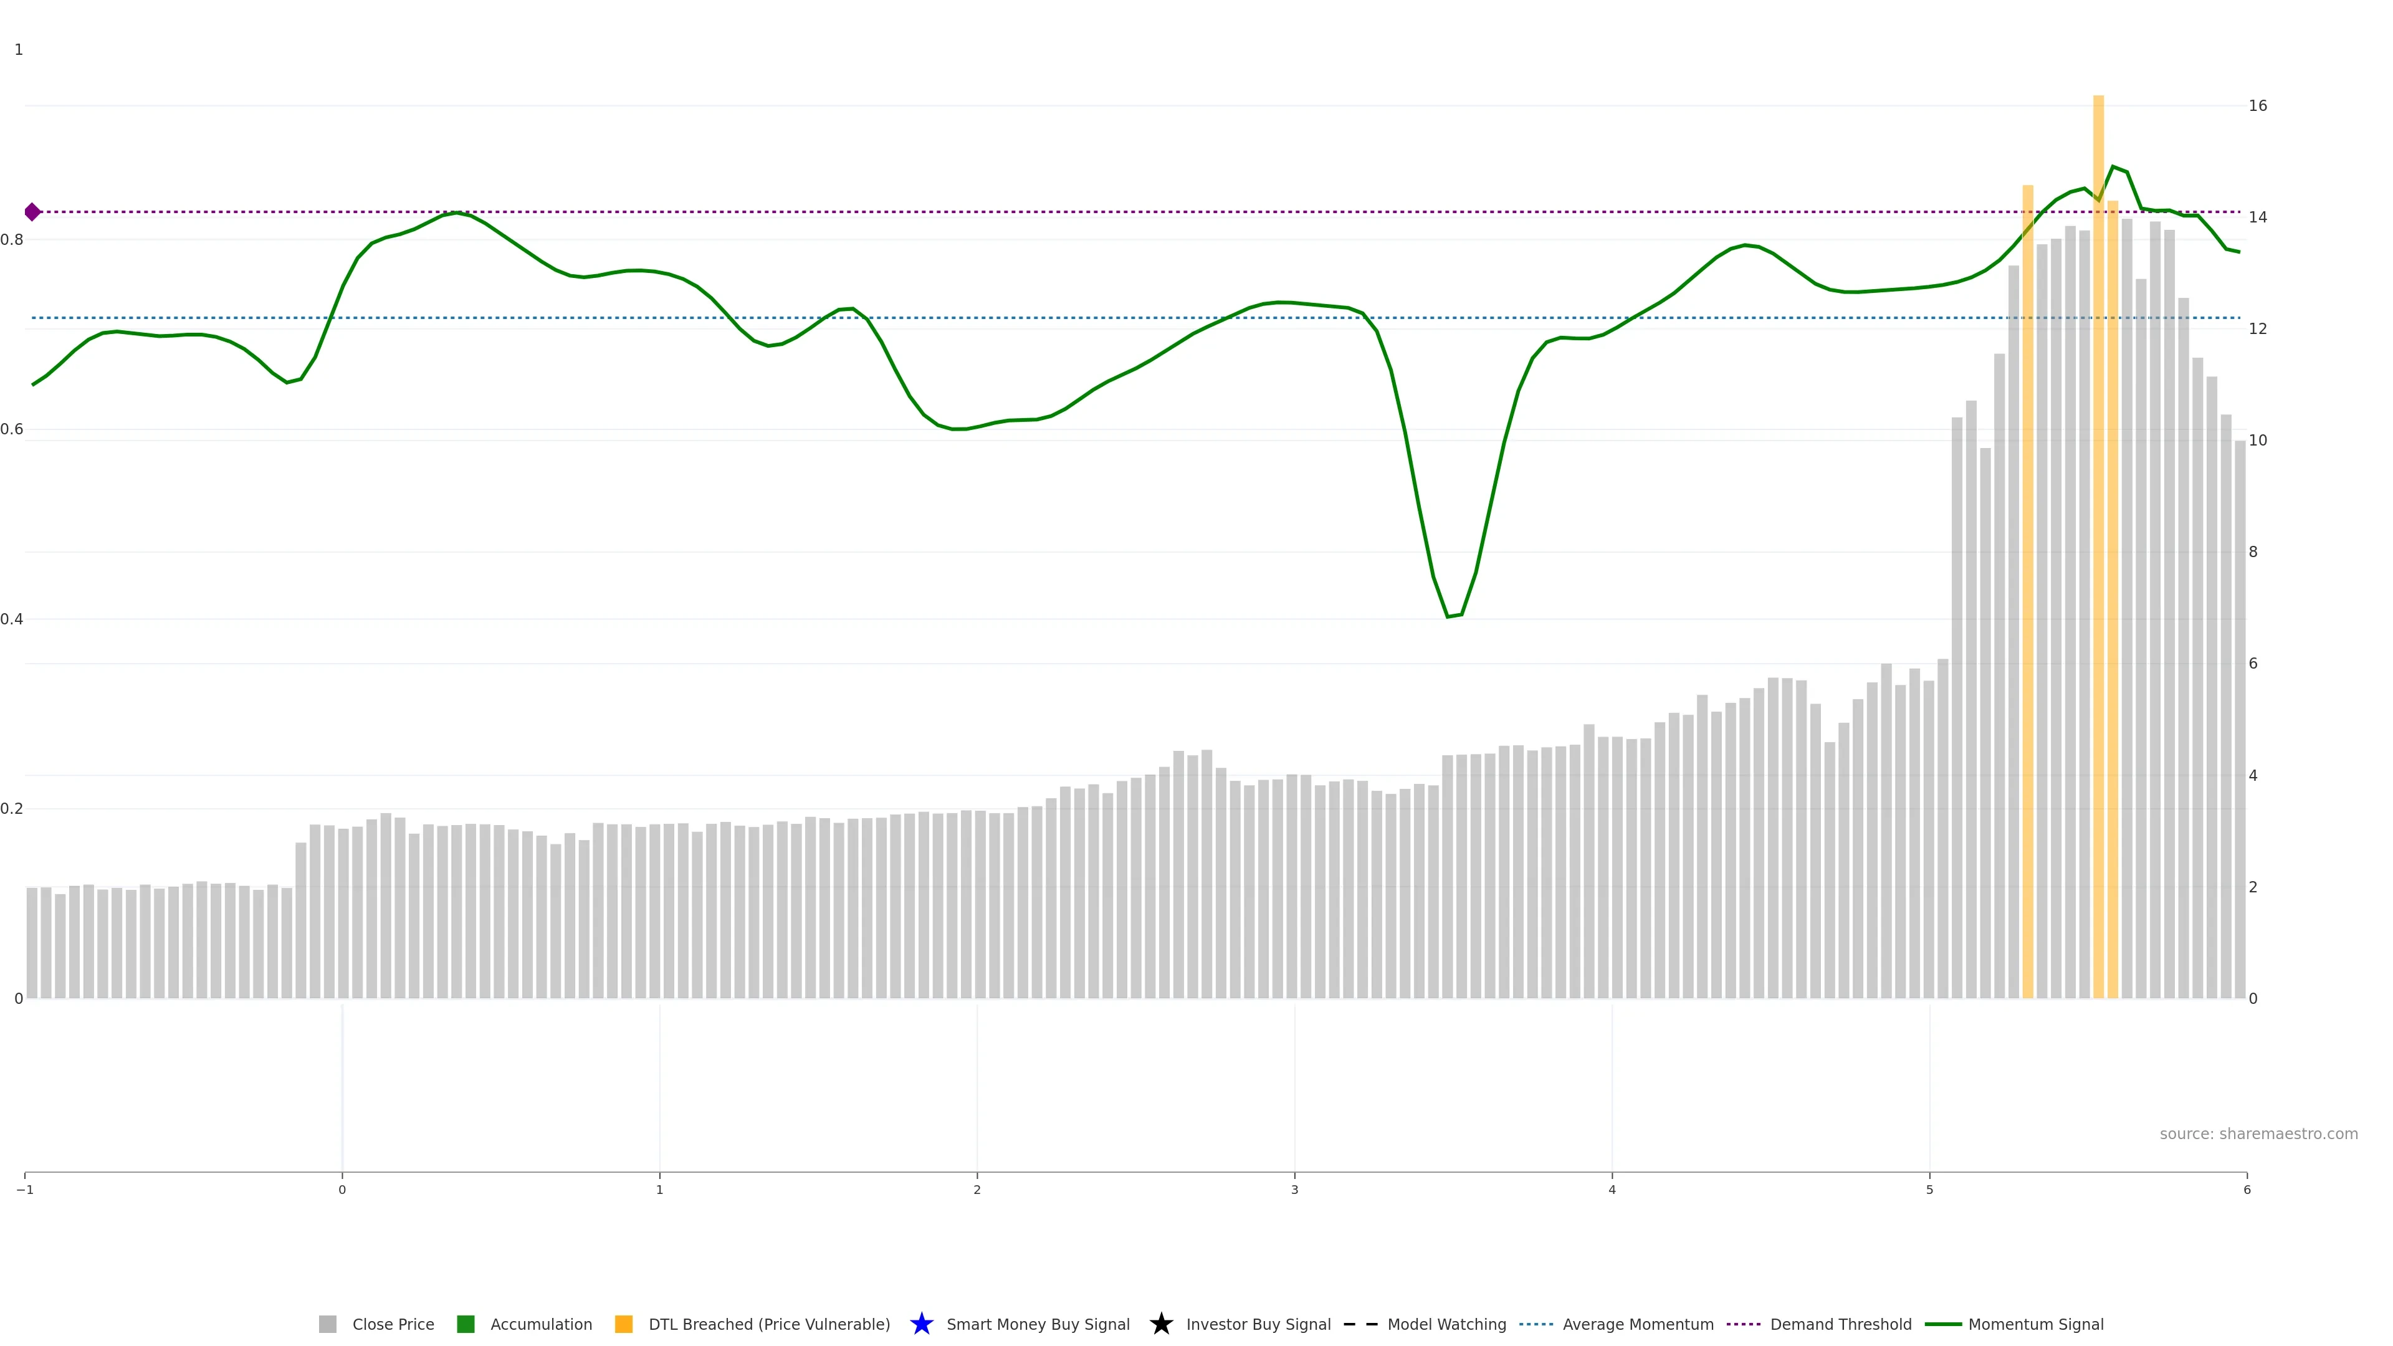Image resolution: width=2393 pixels, height=1346 pixels.
Task: Click the orange DTL Breached legend swatch
Action: pos(623,1324)
